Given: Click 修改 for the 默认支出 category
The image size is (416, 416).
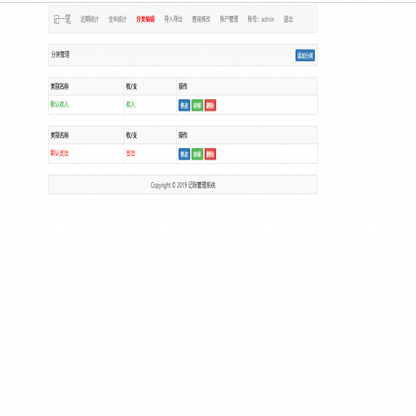Looking at the screenshot, I should [x=184, y=154].
